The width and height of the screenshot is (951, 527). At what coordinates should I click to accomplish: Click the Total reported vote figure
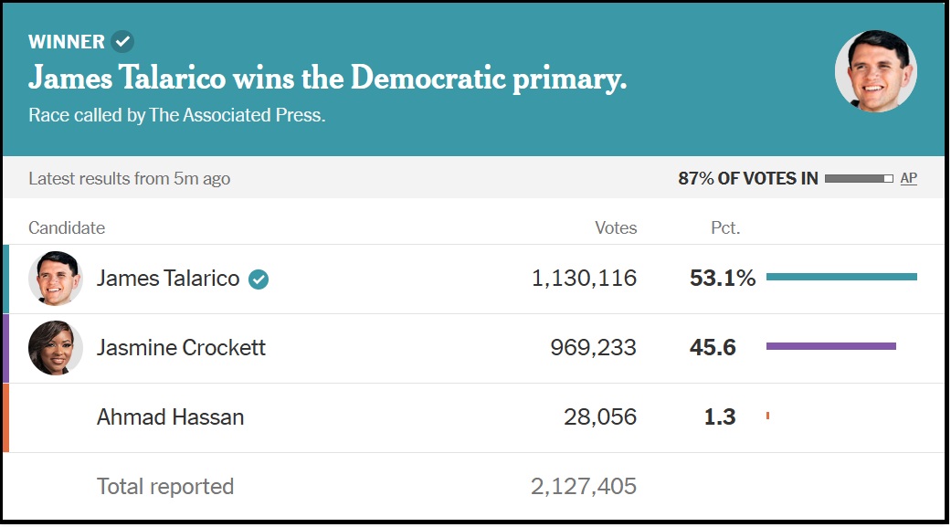pyautogui.click(x=583, y=487)
